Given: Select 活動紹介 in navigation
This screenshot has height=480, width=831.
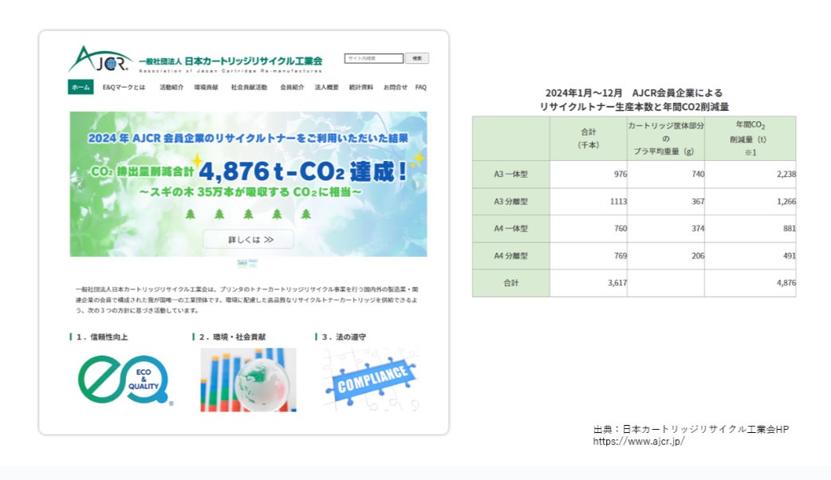Looking at the screenshot, I should 171,88.
